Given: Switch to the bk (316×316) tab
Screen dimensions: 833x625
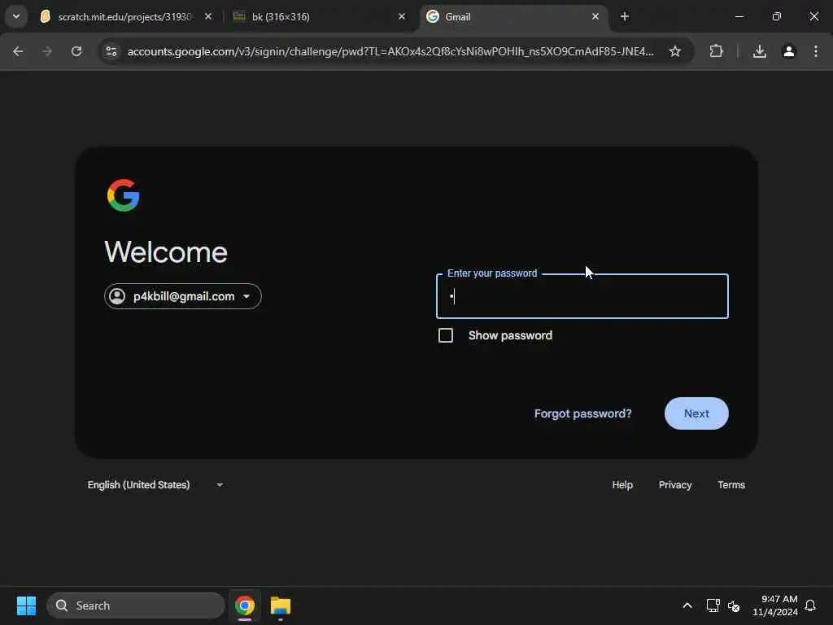Looking at the screenshot, I should (319, 17).
